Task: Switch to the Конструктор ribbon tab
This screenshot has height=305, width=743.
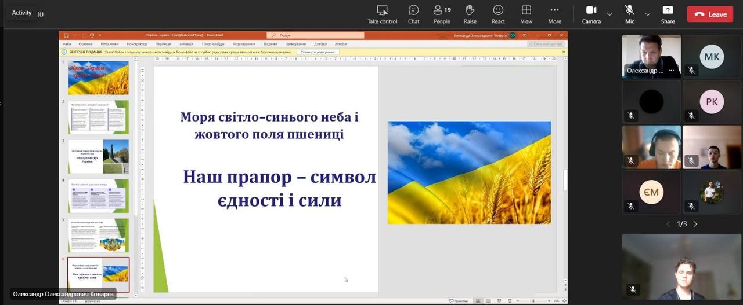Action: pos(137,44)
